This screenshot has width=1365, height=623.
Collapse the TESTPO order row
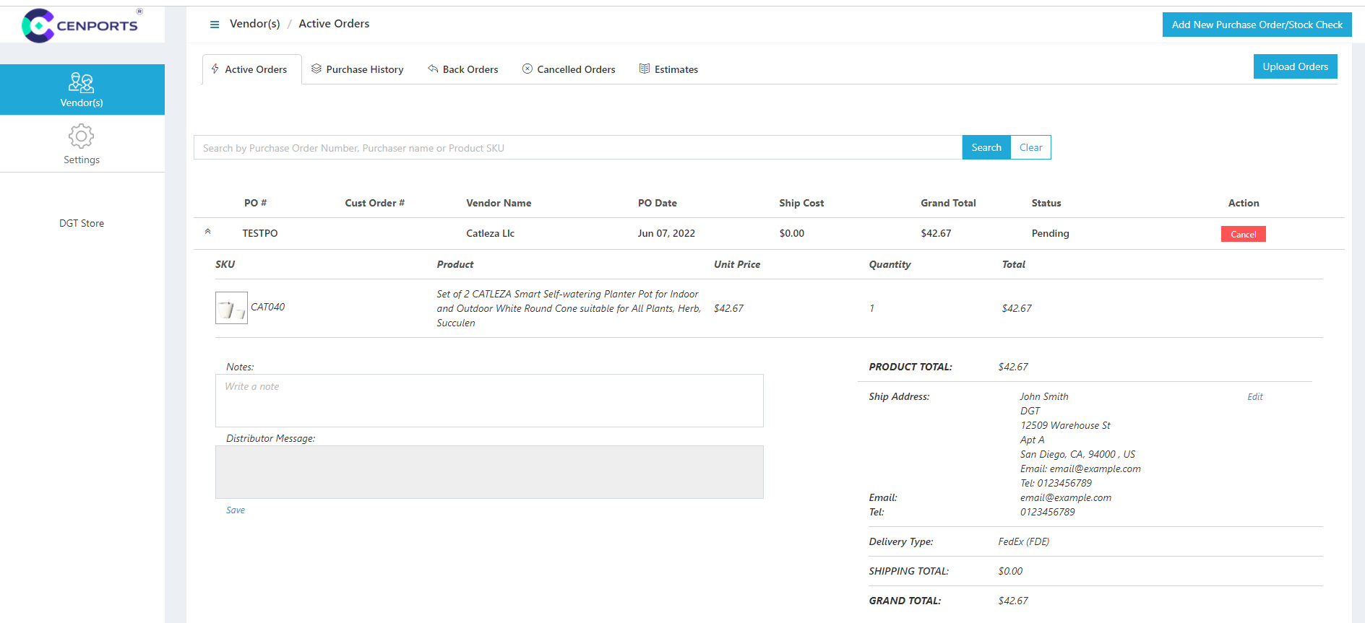tap(208, 232)
